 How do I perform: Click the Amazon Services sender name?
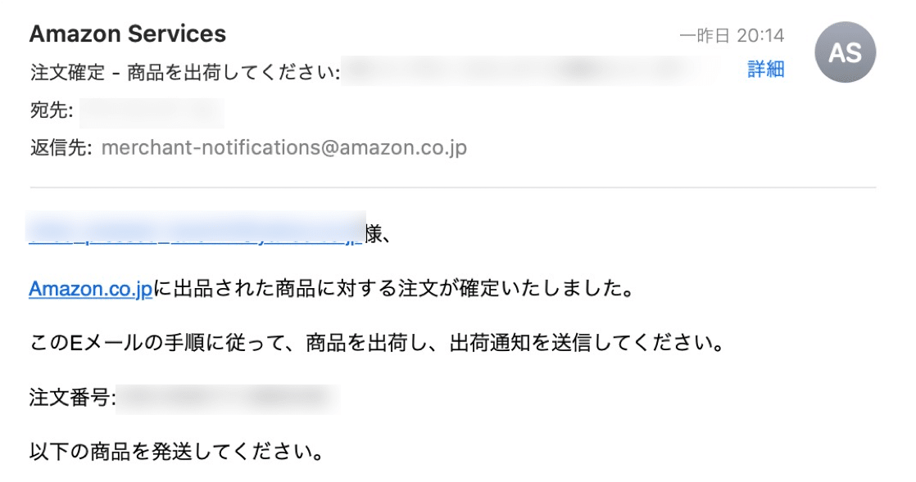127,34
